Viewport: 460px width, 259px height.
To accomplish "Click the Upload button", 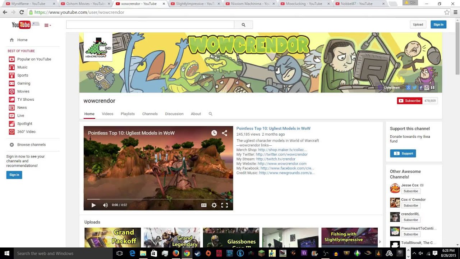I will pos(418,24).
